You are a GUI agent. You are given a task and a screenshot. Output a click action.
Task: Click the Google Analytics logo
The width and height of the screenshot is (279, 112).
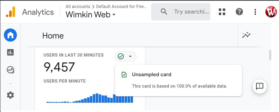coord(11,12)
